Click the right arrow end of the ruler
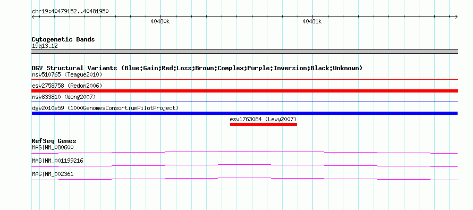The width and height of the screenshot is (473, 210). point(456,17)
